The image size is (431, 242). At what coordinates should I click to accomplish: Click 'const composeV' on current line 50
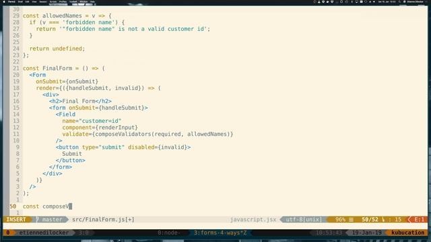click(46, 206)
